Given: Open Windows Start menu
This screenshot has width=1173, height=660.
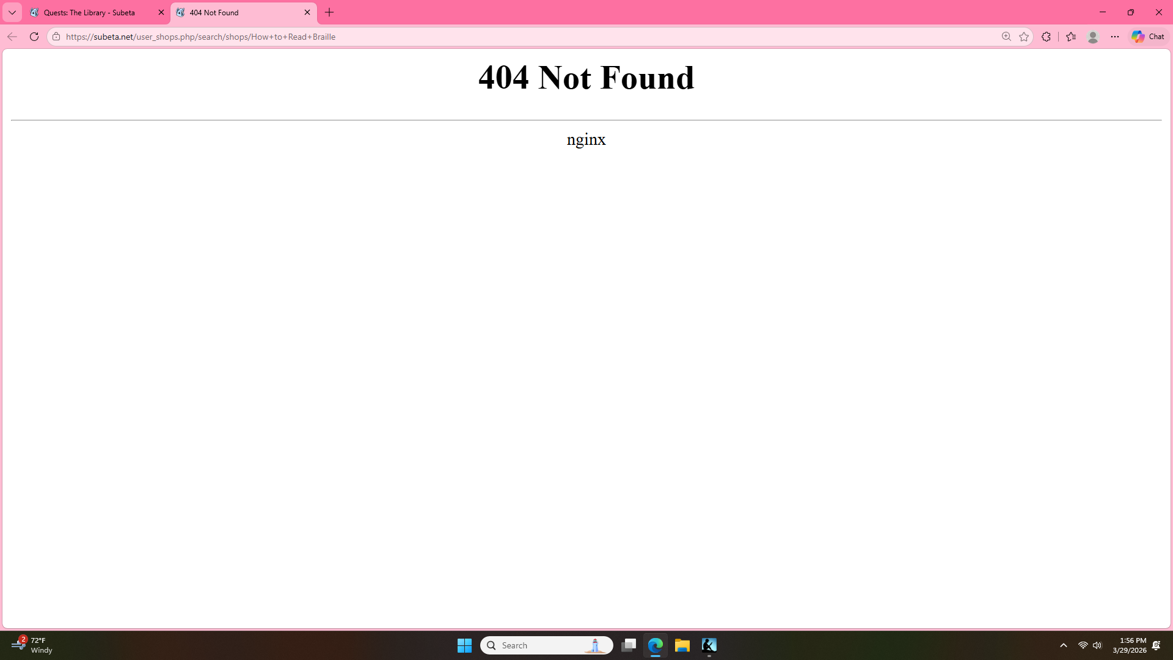Looking at the screenshot, I should [x=464, y=645].
